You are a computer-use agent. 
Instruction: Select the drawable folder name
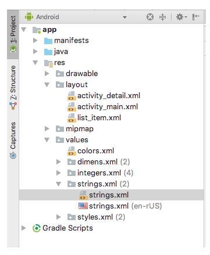(82, 74)
